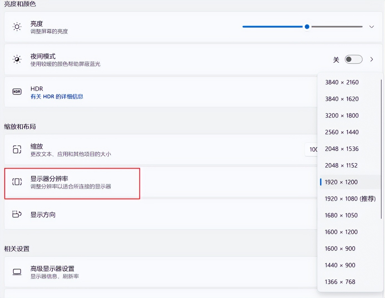Click the description 更改文本、应用和其他项目的大小
The height and width of the screenshot is (298, 385).
(71, 154)
